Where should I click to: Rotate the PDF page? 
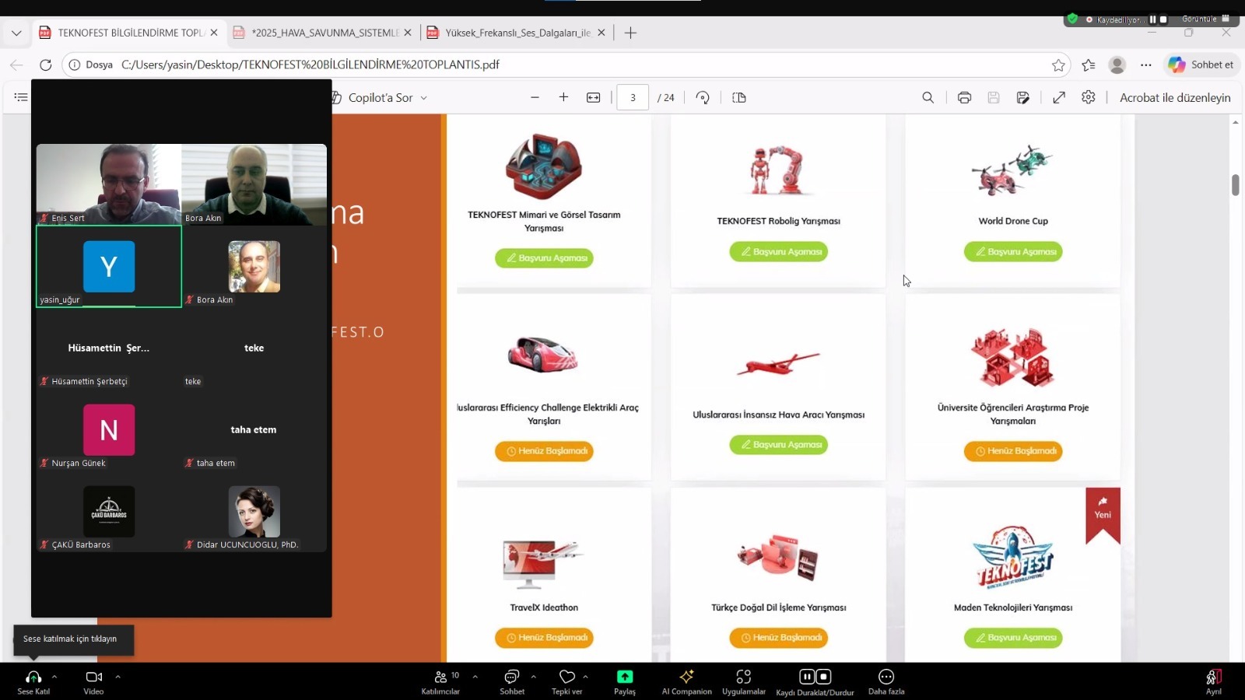pos(703,97)
